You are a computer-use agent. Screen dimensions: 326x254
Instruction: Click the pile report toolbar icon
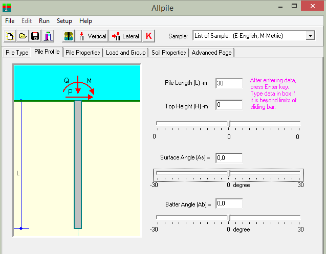coord(48,36)
